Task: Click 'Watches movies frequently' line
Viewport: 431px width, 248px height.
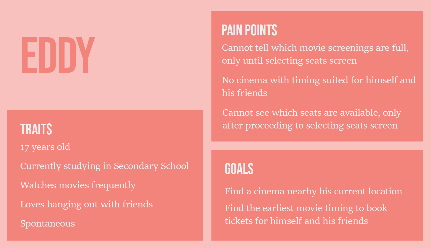Action: [78, 185]
